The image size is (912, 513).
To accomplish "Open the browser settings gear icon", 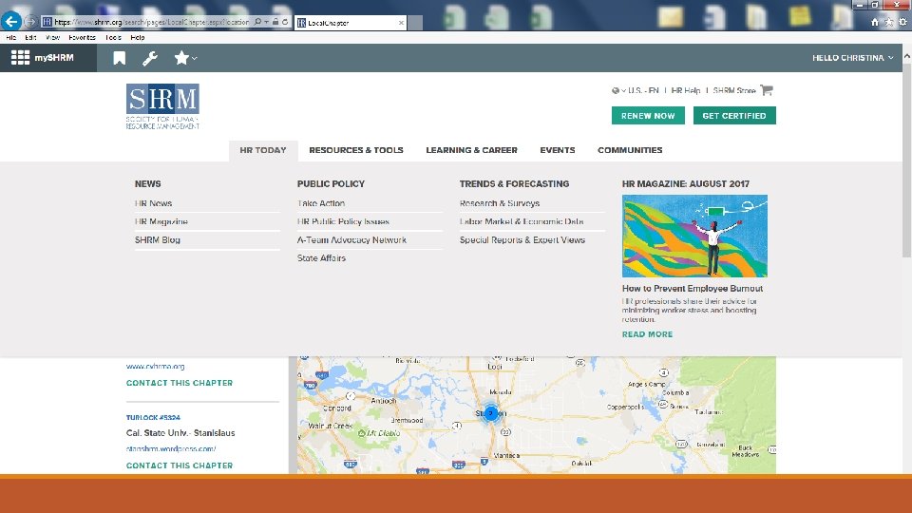I will point(902,22).
